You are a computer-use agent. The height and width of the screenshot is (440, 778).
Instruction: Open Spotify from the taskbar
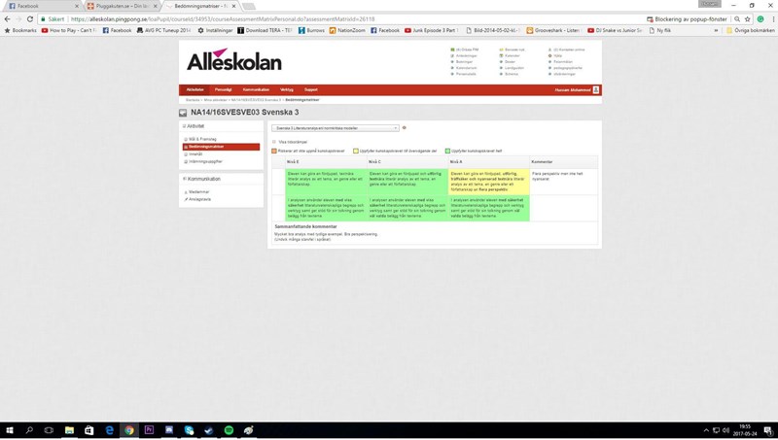coord(229,430)
